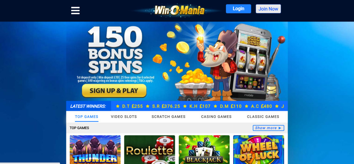Viewport: 354px width, 164px height.
Task: Click the Login button
Action: point(238,9)
